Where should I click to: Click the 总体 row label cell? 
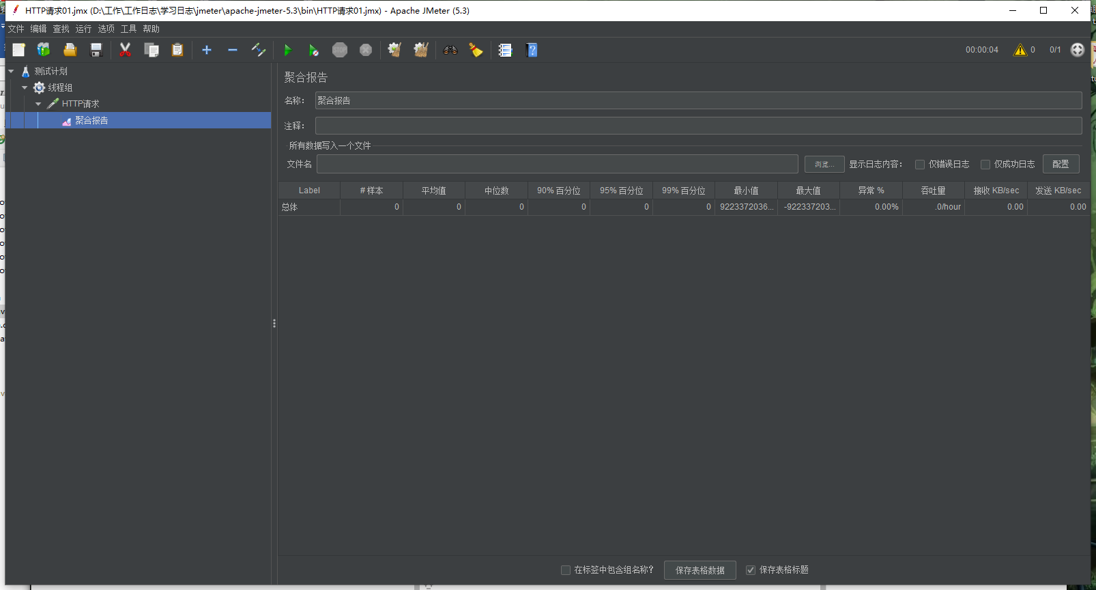click(x=309, y=207)
